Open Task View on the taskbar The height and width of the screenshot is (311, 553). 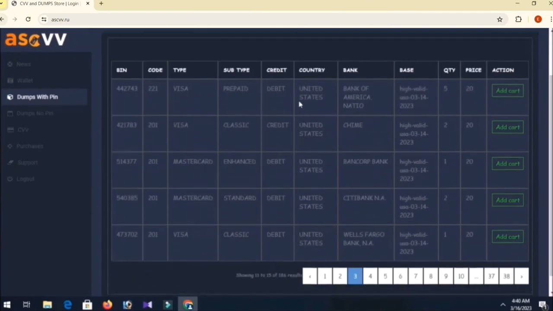point(26,305)
